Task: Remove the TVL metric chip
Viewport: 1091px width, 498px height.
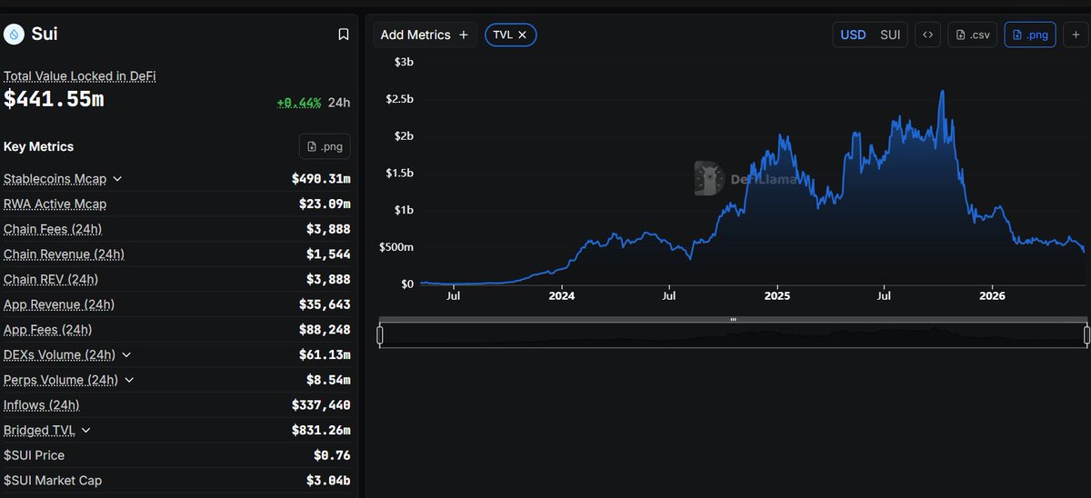Action: click(522, 35)
